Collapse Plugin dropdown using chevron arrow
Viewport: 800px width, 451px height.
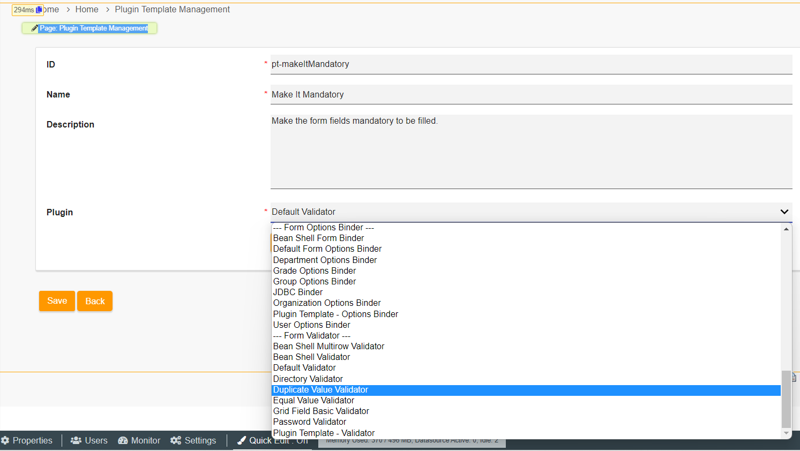784,212
